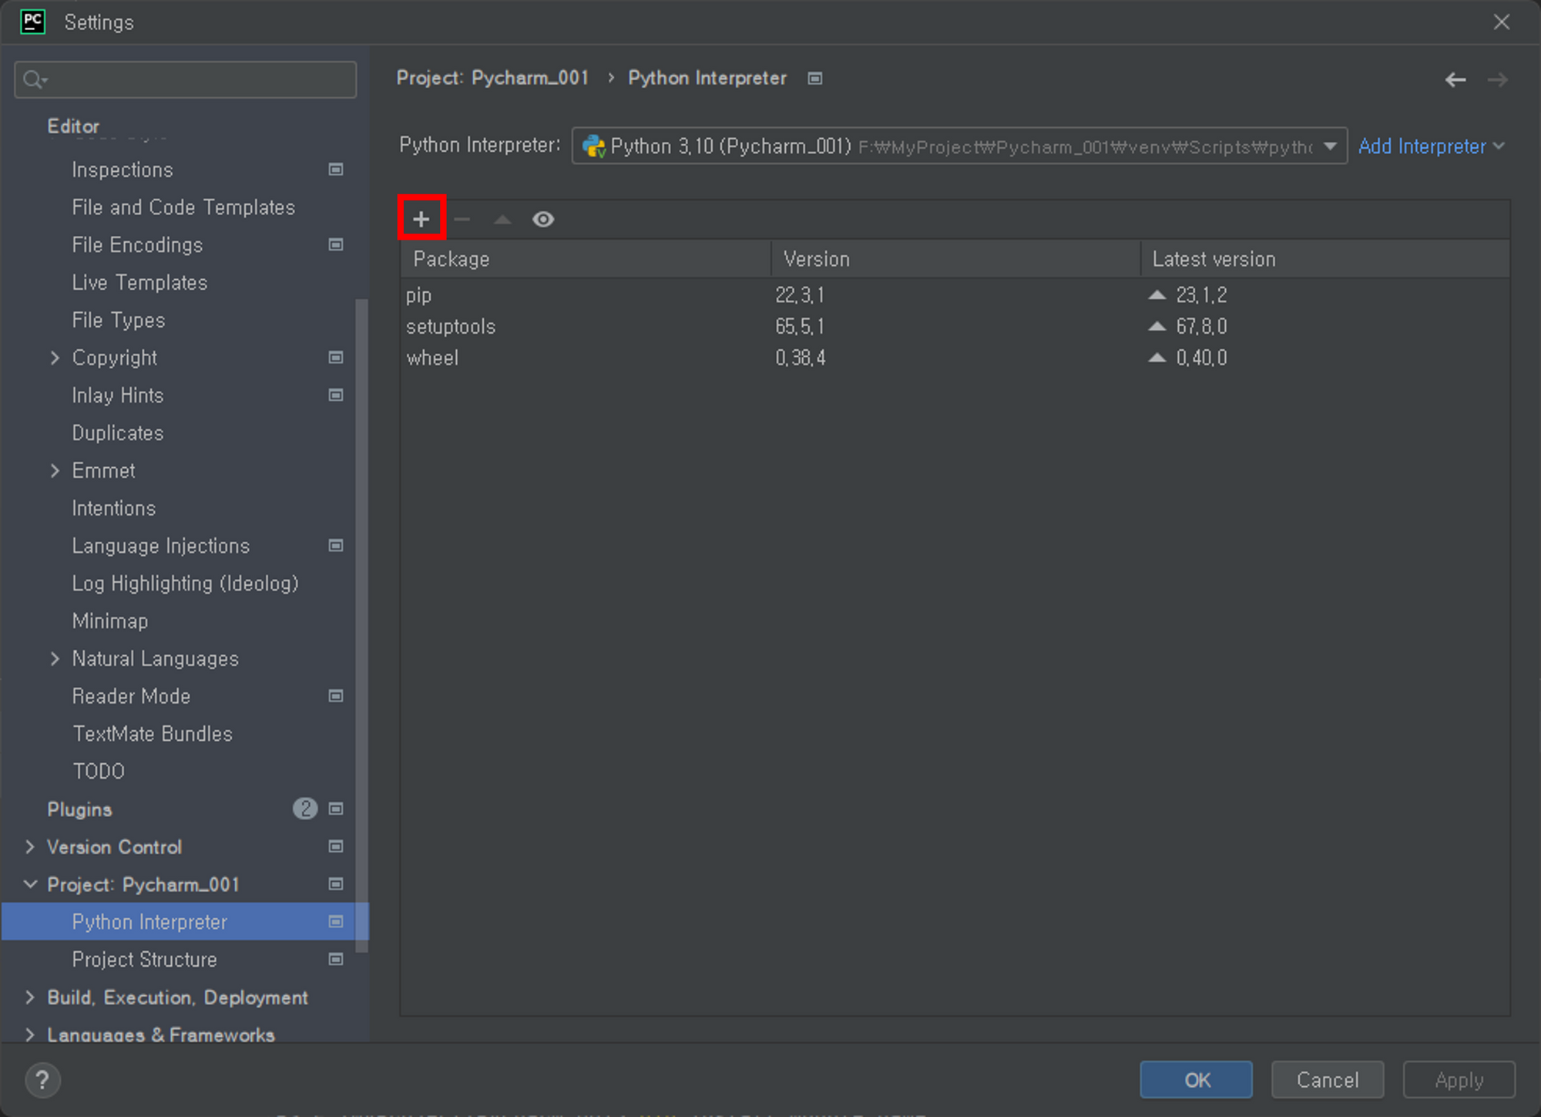Select Intentions in the settings tree
This screenshot has width=1541, height=1117.
tap(114, 508)
